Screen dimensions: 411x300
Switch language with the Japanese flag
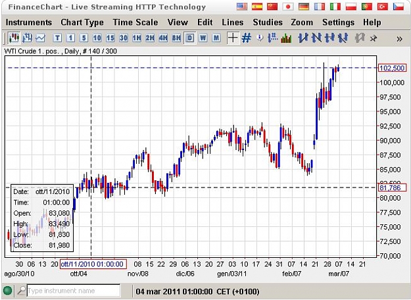[288, 7]
